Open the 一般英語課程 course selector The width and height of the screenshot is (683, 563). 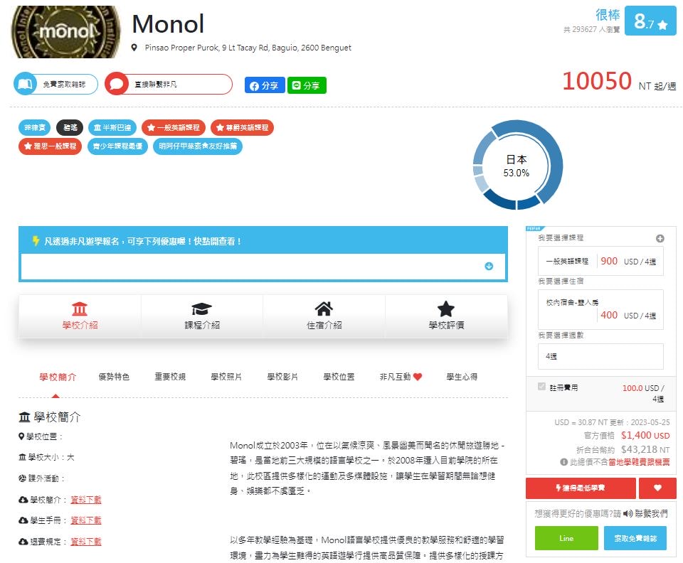601,261
